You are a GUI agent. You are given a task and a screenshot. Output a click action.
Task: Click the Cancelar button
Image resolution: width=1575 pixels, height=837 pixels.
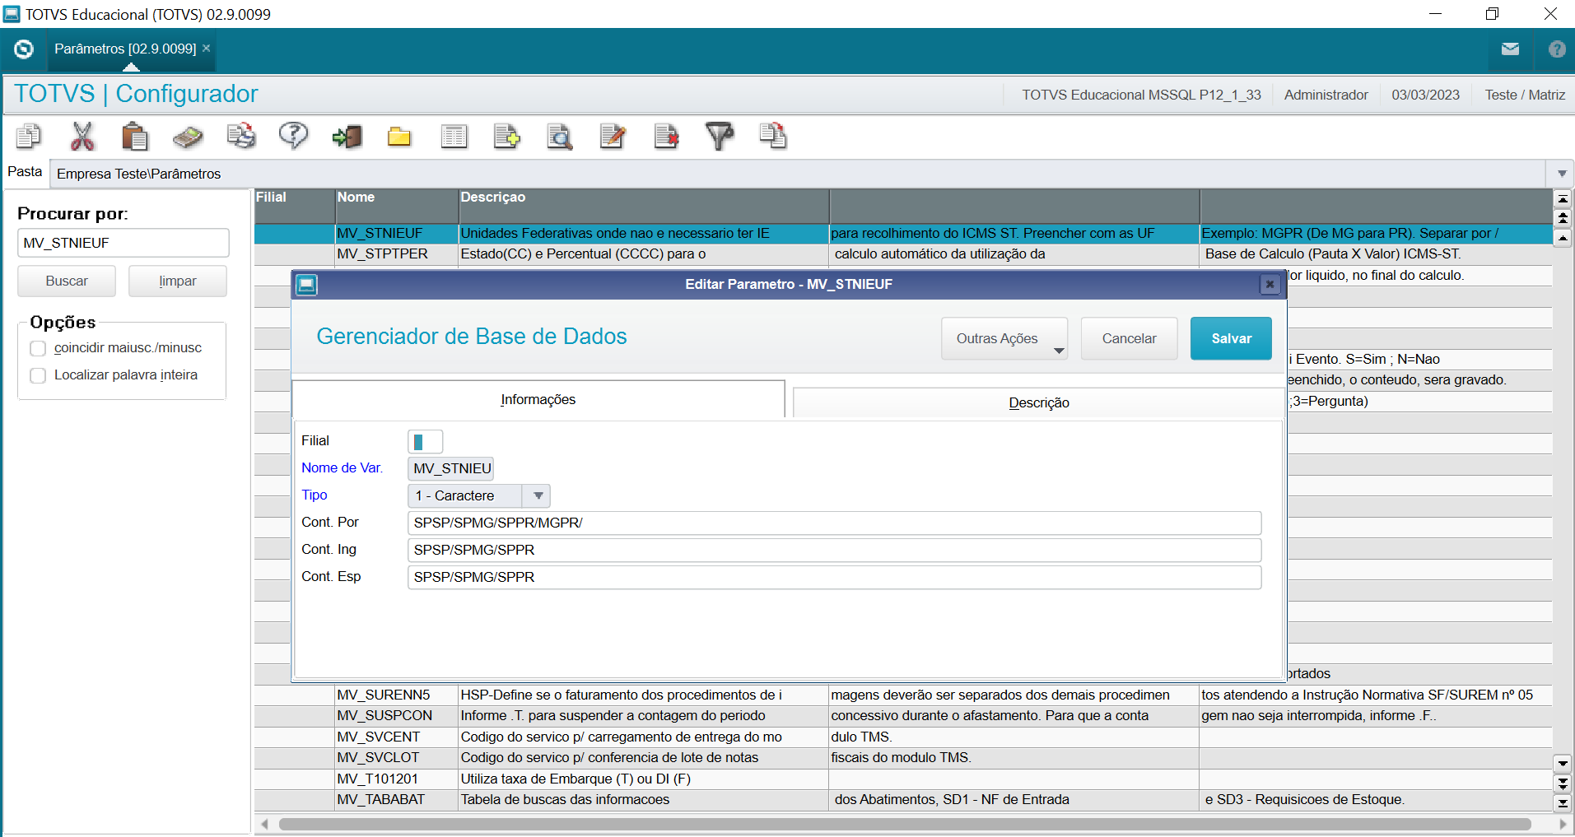click(x=1129, y=338)
